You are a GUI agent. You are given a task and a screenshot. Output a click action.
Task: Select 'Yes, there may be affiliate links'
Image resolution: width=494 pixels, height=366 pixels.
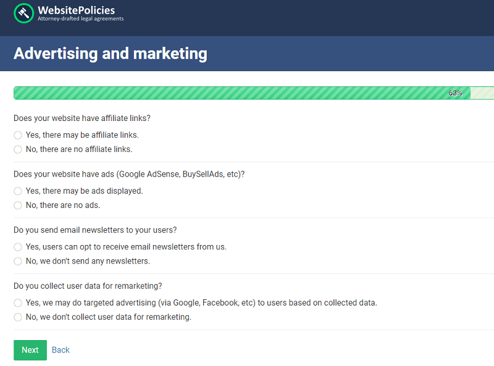18,135
